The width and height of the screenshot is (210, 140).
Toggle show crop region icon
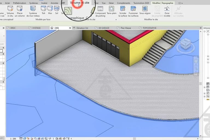pyautogui.click(x=42, y=138)
